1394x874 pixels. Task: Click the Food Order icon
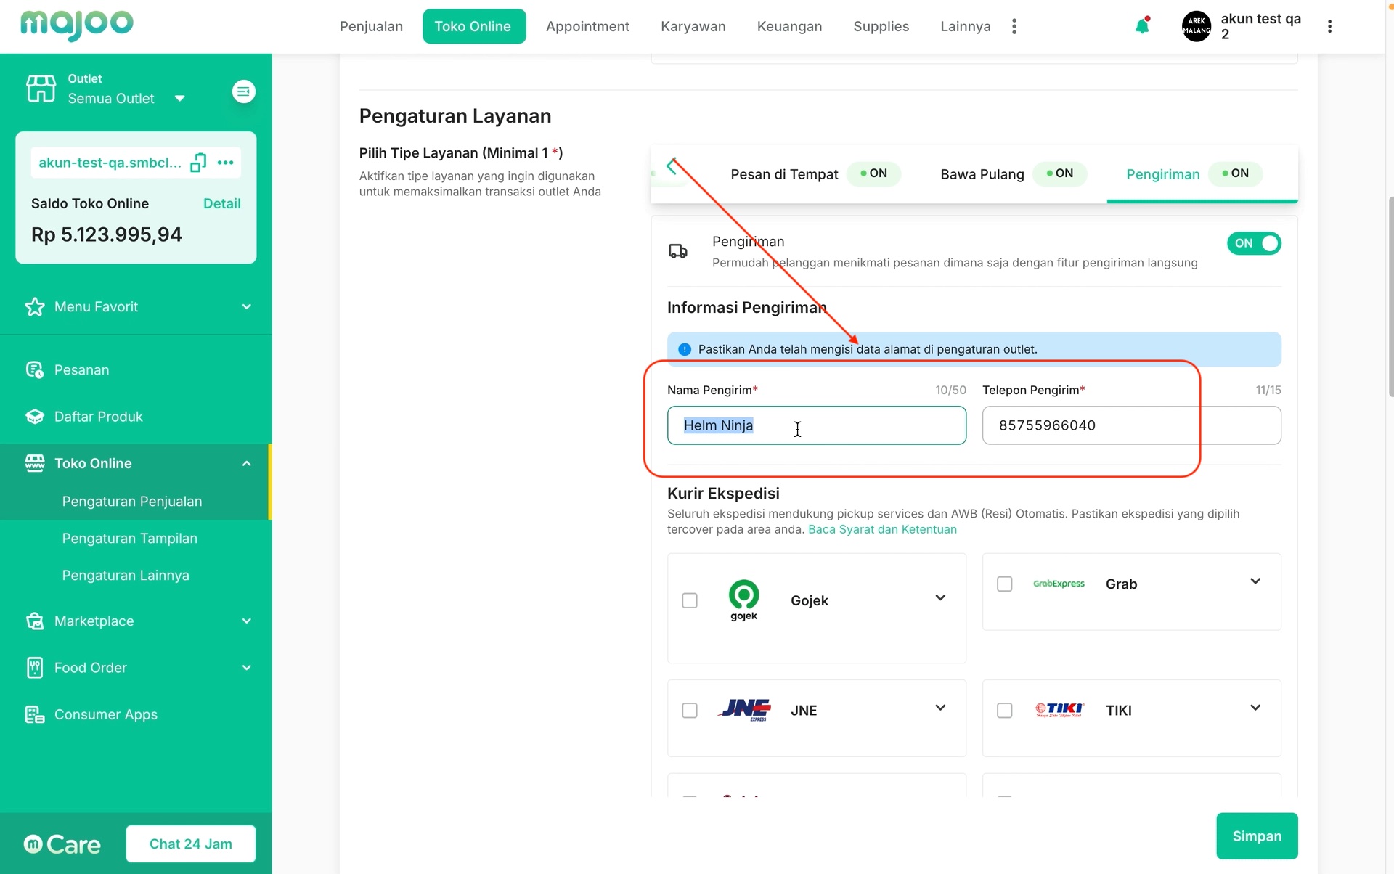click(34, 668)
